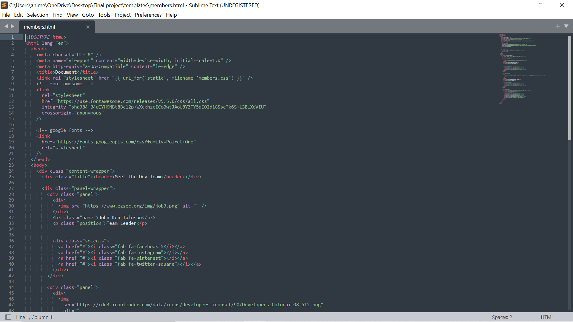Open the Goto menu
Screen dimensions: 573x322
(x=88, y=15)
